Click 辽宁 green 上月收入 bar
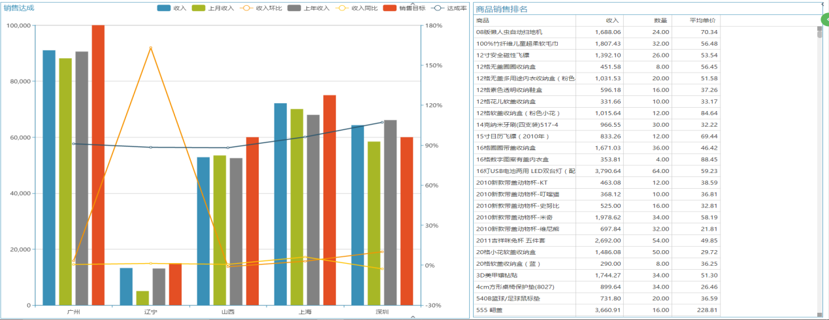The image size is (829, 320). tap(142, 298)
